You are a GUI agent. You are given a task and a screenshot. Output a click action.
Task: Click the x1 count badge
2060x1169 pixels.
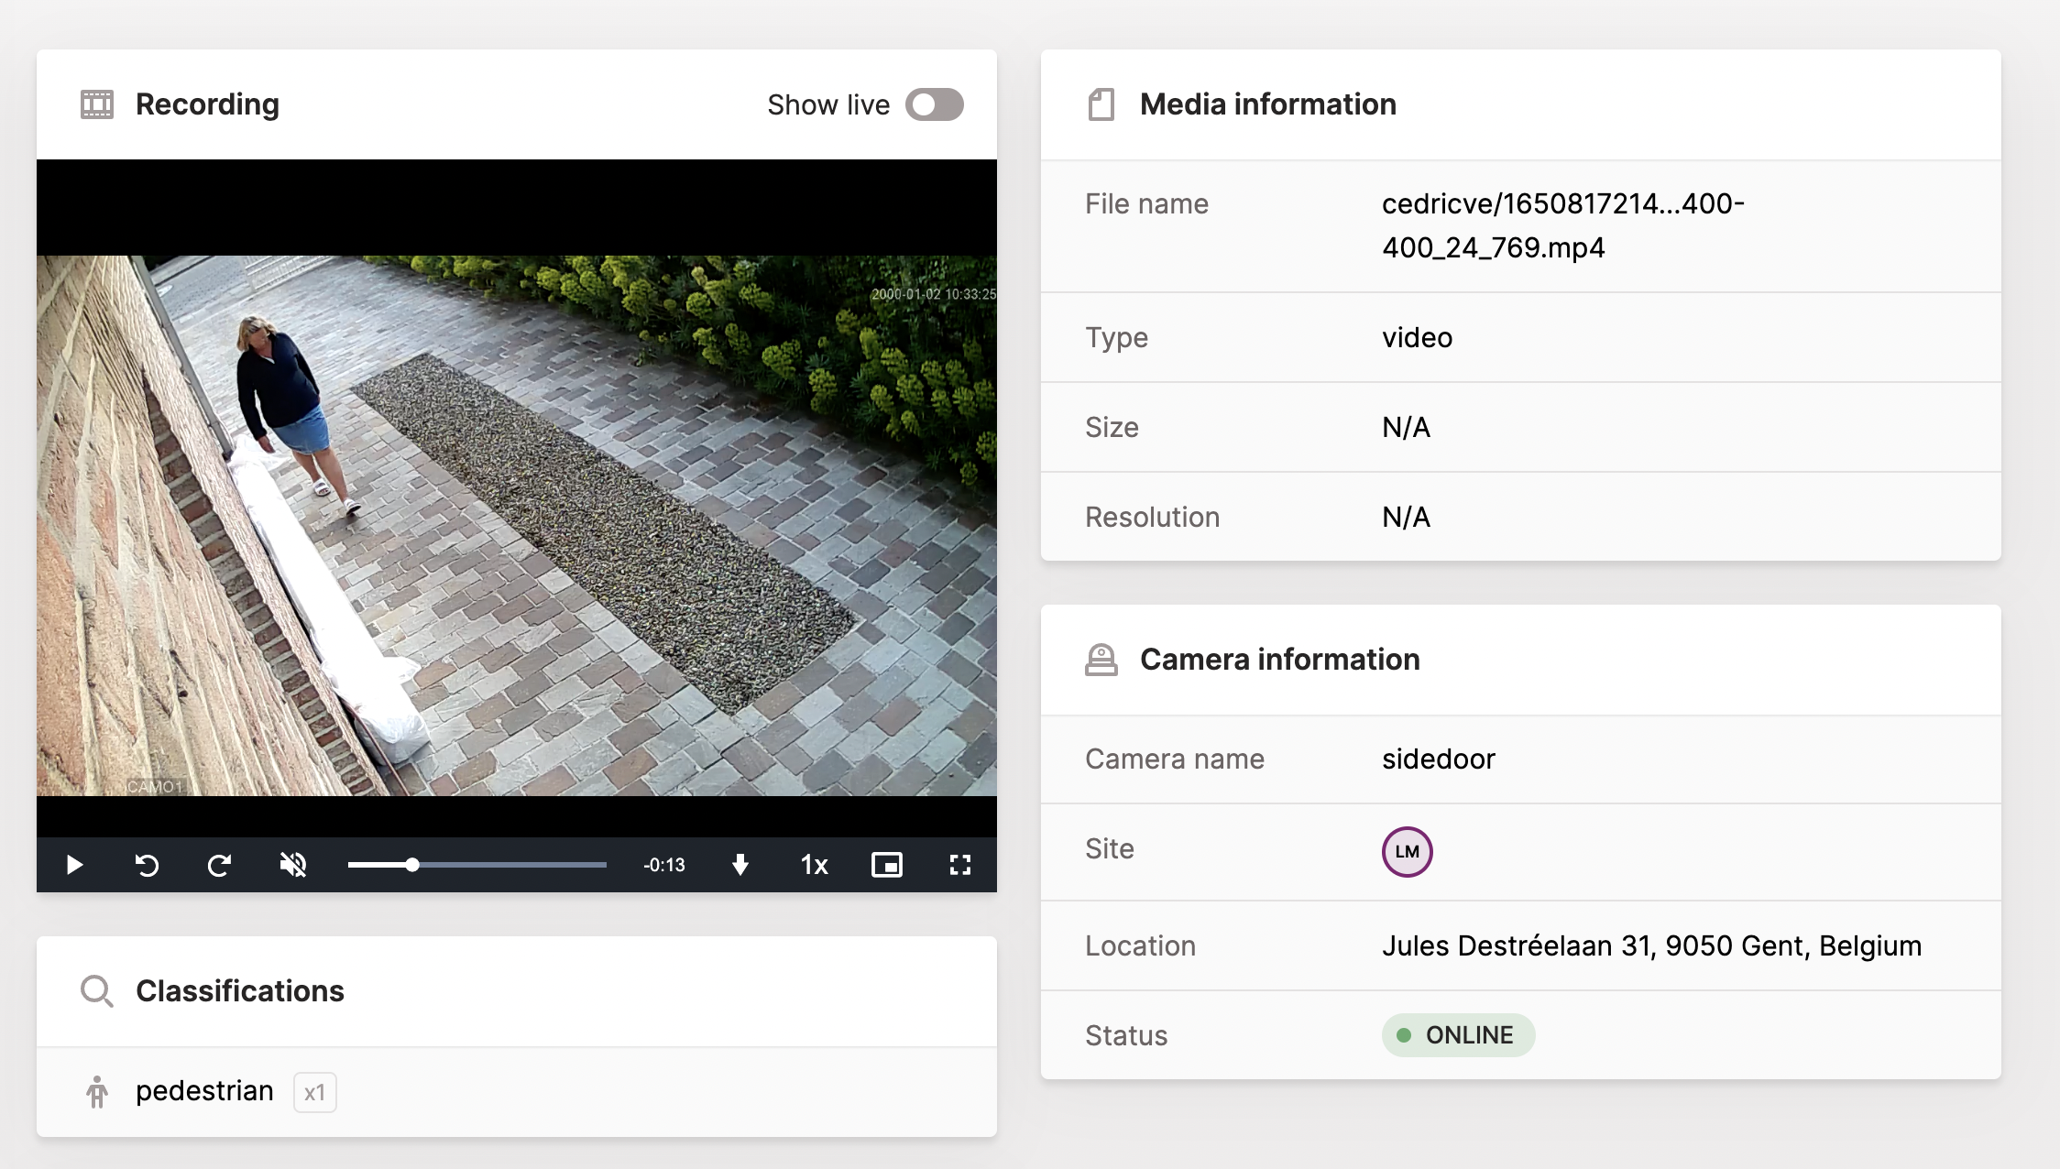point(314,1092)
